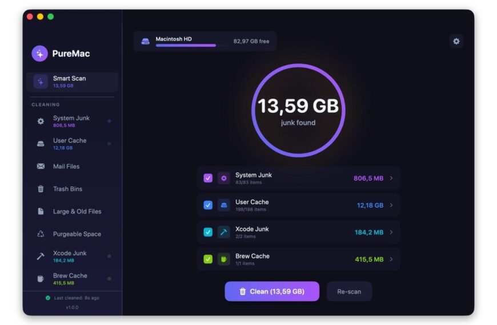
Task: Open the Xcode Junk sidebar section
Action: tap(73, 257)
